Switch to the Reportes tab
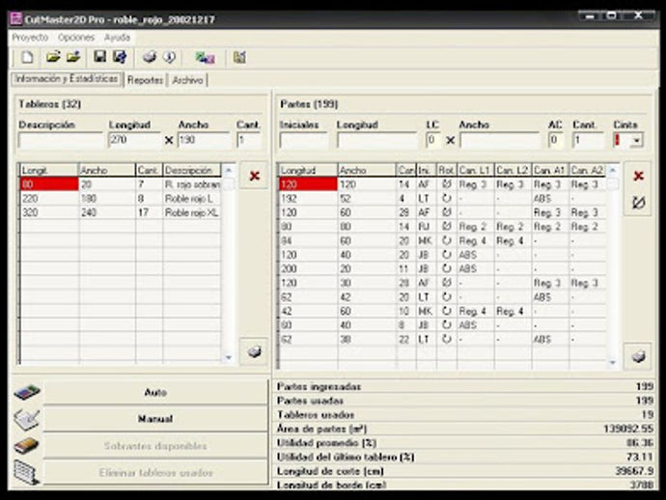The width and height of the screenshot is (666, 500). click(145, 79)
